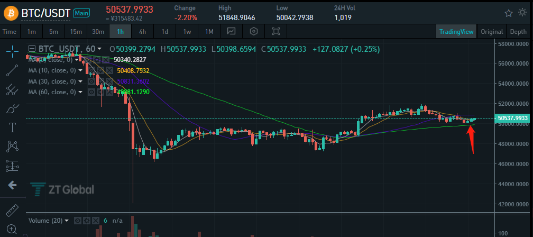Image resolution: width=533 pixels, height=237 pixels.
Task: Click the Change value -2.20%
Action: (186, 17)
